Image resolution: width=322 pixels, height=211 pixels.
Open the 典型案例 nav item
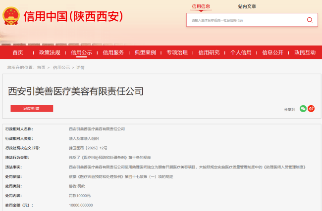coord(145,53)
